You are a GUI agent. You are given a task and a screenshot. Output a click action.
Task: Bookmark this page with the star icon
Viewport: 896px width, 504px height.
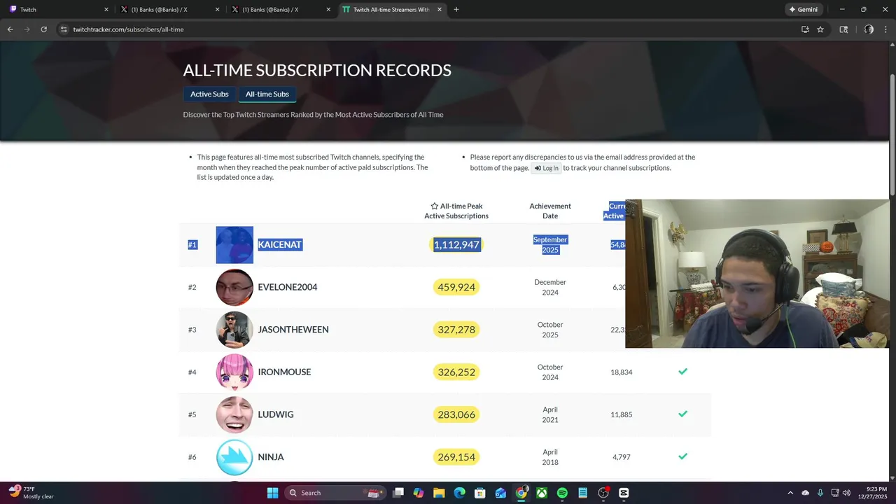(x=820, y=29)
